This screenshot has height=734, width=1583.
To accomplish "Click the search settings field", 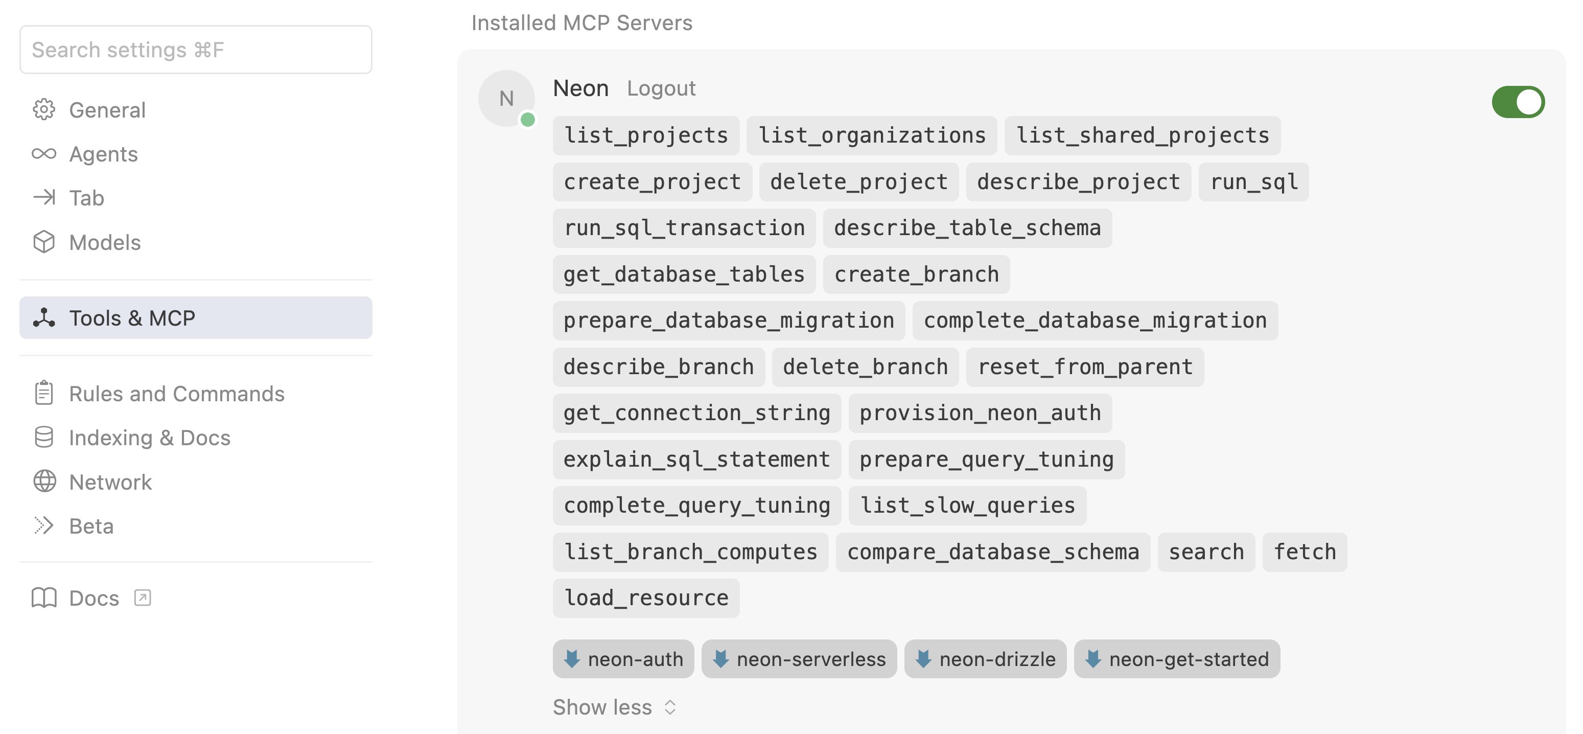I will point(195,50).
